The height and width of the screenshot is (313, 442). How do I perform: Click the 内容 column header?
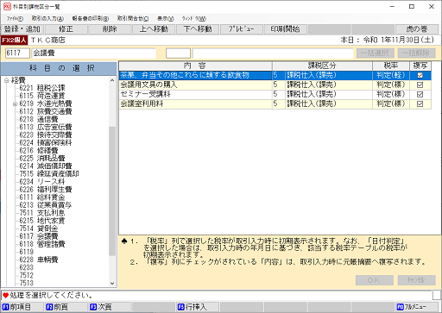(x=196, y=66)
